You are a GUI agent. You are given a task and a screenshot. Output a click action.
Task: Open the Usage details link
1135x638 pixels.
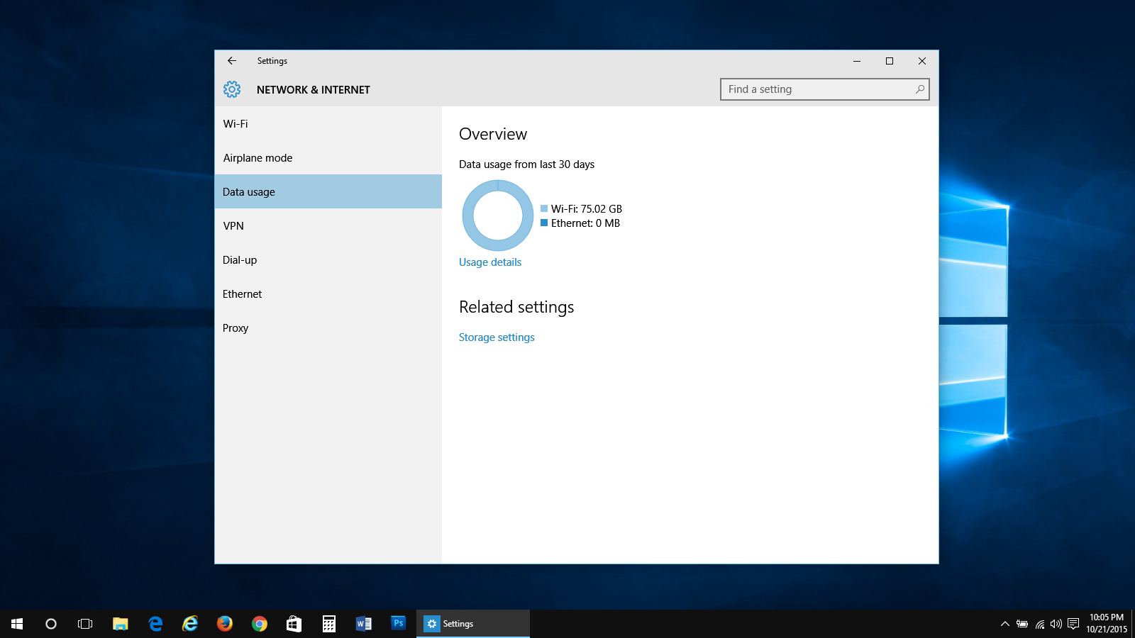click(x=489, y=262)
